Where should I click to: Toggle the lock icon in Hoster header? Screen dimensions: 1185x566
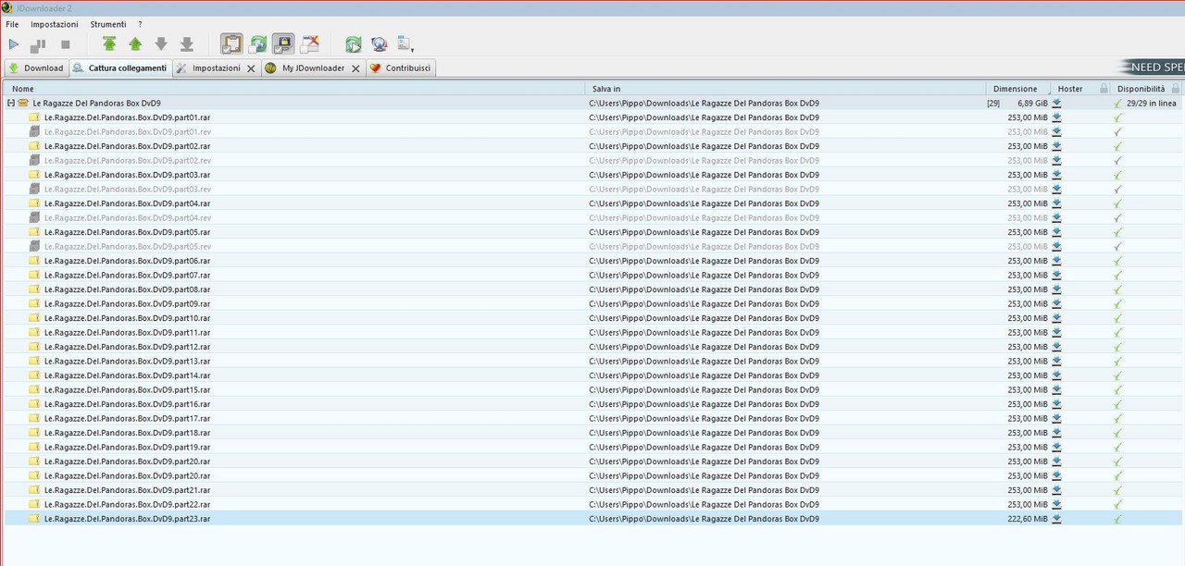click(x=1104, y=89)
